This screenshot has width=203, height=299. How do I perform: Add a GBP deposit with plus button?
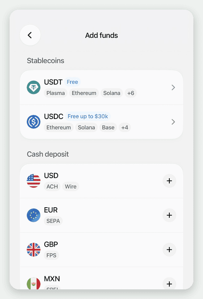(169, 250)
